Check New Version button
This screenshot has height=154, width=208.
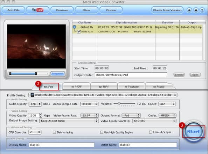tap(167, 10)
